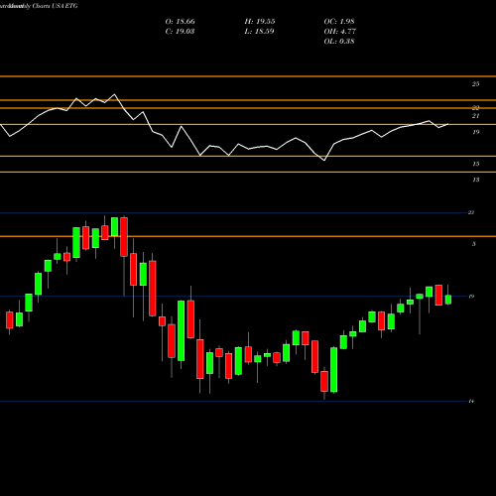Click axis label '21' on line chart
The image size is (496, 496).
(475, 116)
